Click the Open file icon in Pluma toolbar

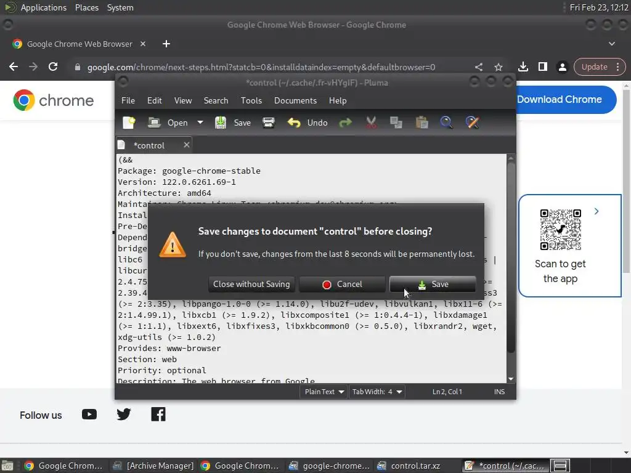(154, 123)
